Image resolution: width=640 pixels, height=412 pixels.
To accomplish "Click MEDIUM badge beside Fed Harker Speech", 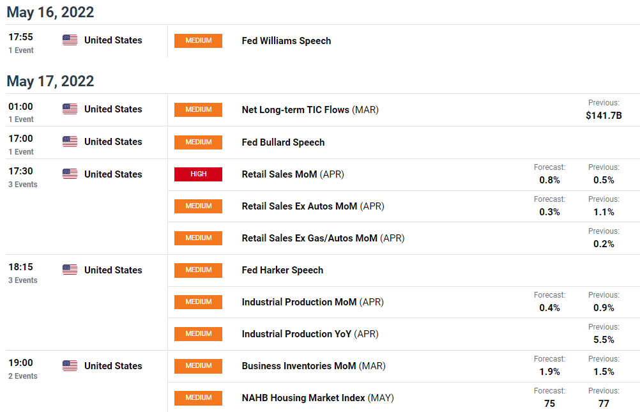I will coord(199,270).
